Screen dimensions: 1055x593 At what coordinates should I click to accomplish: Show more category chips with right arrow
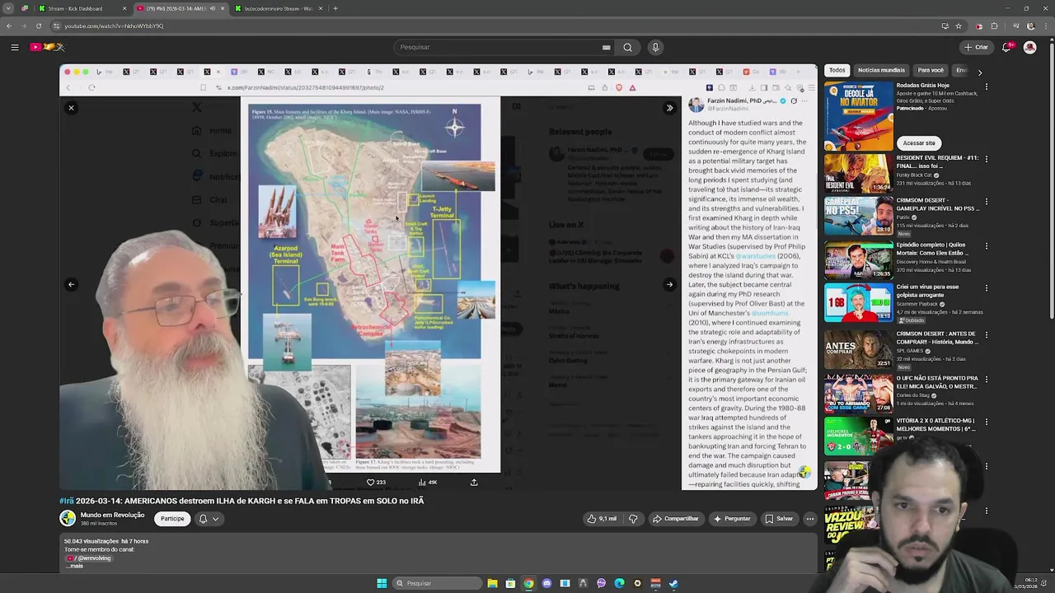pos(979,72)
